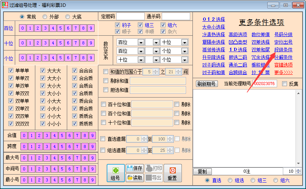The width and height of the screenshot is (306, 189).
Task: Enable the 直选遗漏 checkbox
Action: pos(103,139)
